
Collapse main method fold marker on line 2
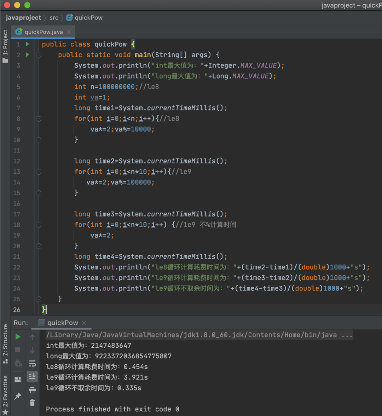(x=39, y=55)
